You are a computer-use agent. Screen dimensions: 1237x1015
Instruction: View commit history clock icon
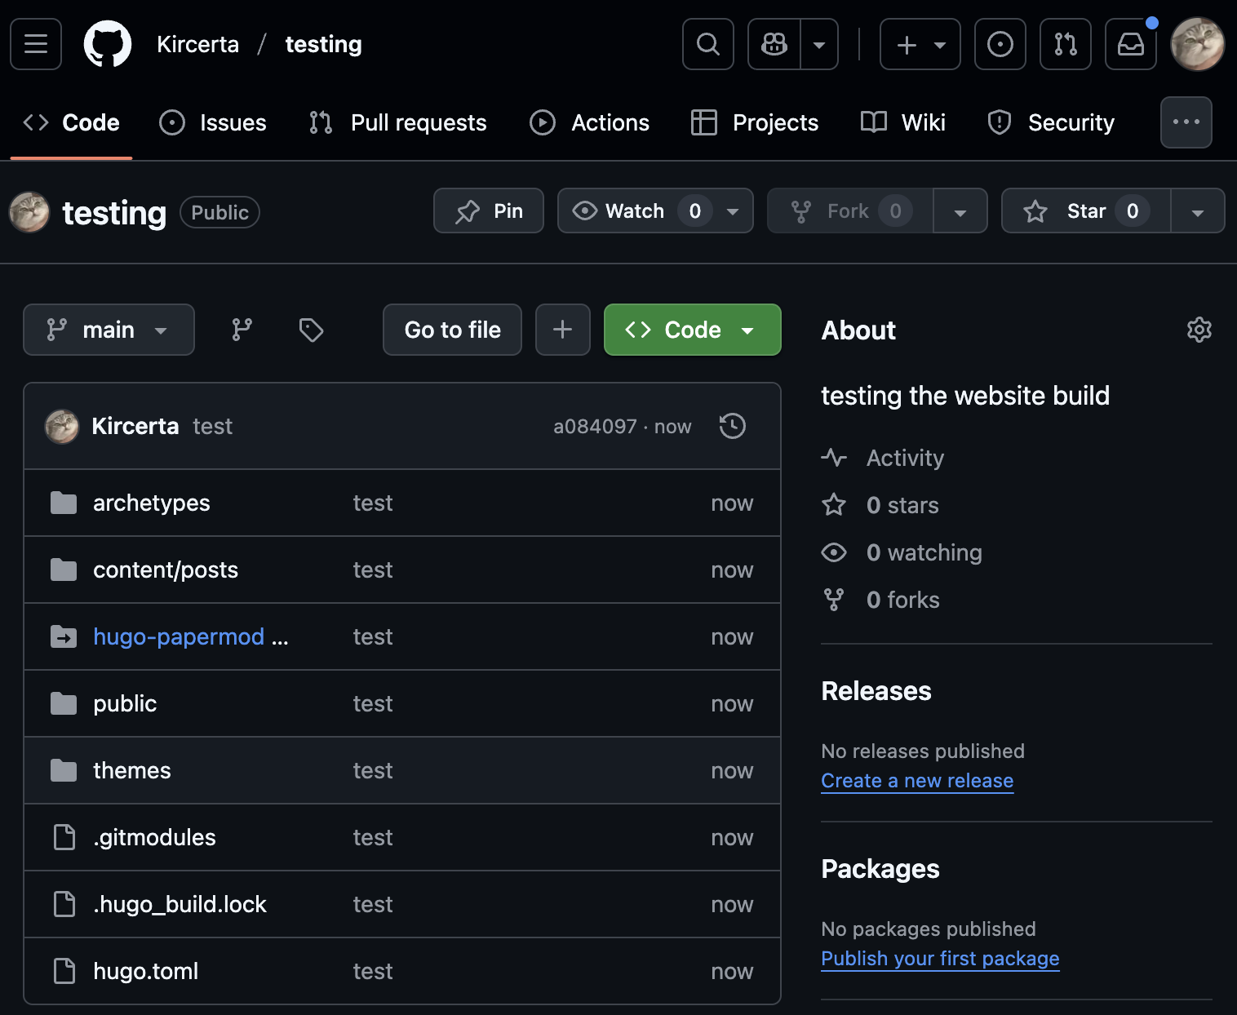tap(732, 426)
